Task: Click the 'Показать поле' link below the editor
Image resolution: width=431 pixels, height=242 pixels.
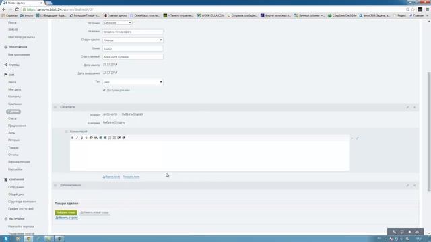Action: pyautogui.click(x=131, y=177)
